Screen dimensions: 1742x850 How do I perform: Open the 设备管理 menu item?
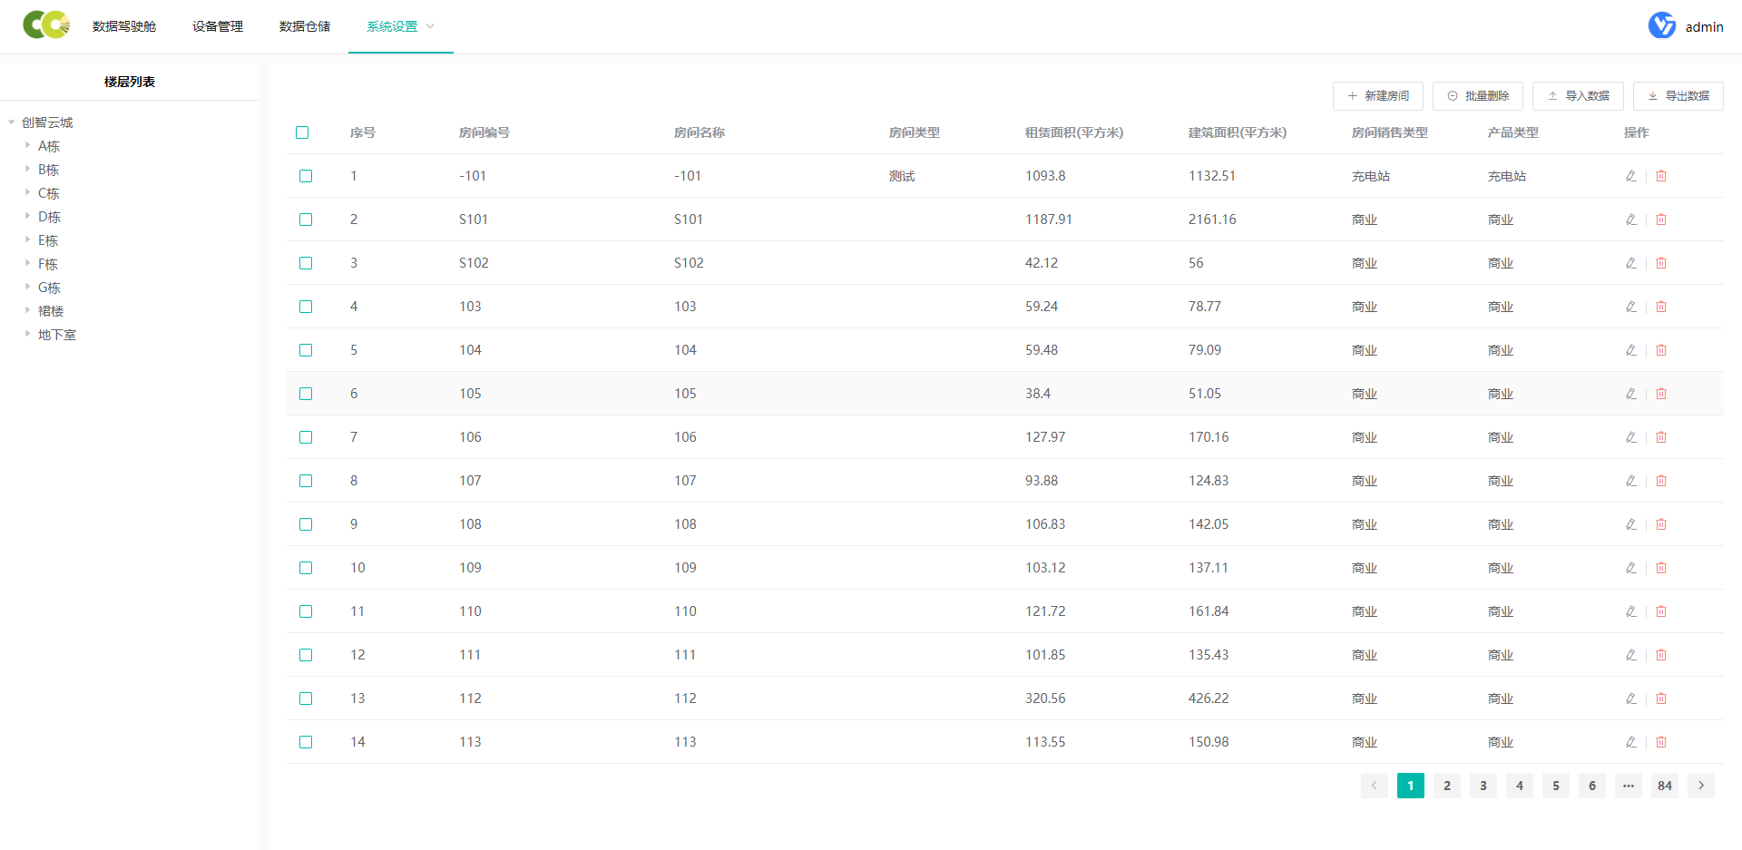coord(218,26)
